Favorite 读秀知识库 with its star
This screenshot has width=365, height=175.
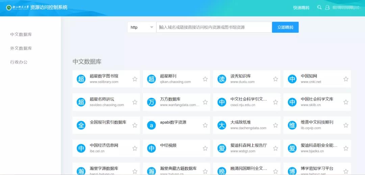[x=276, y=79]
